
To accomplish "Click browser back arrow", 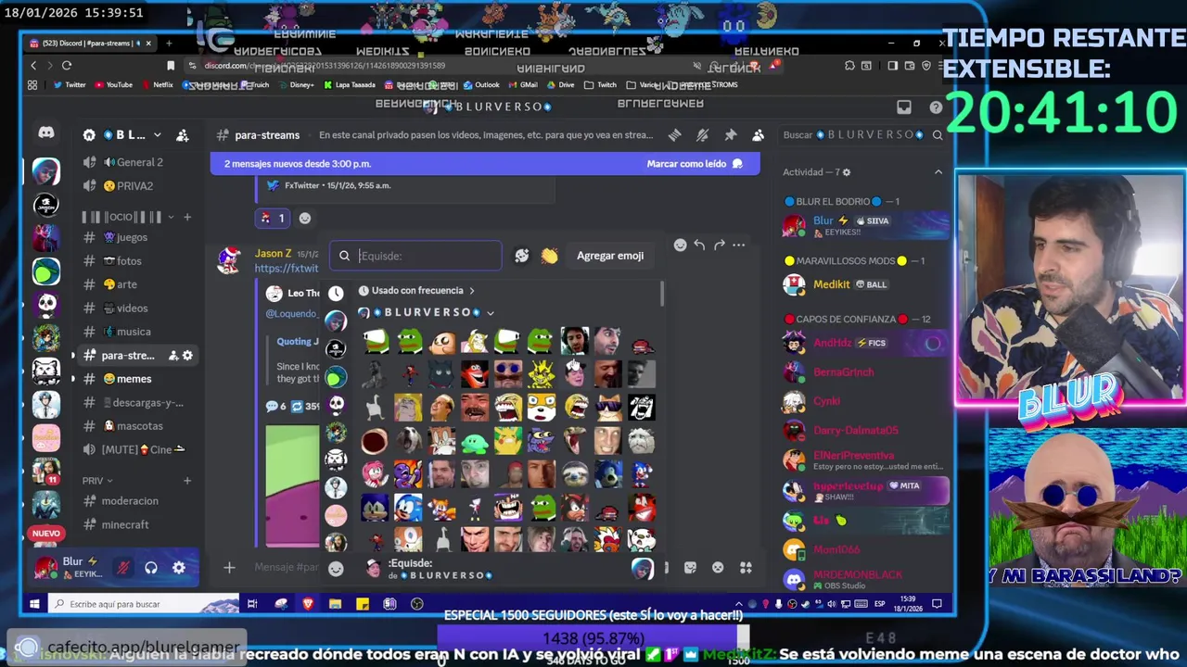I will pos(33,65).
